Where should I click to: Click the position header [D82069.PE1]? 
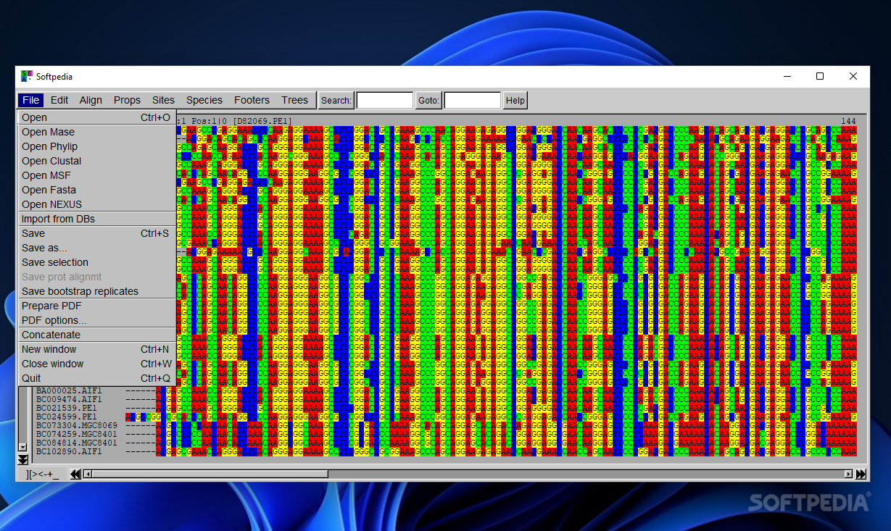(262, 121)
